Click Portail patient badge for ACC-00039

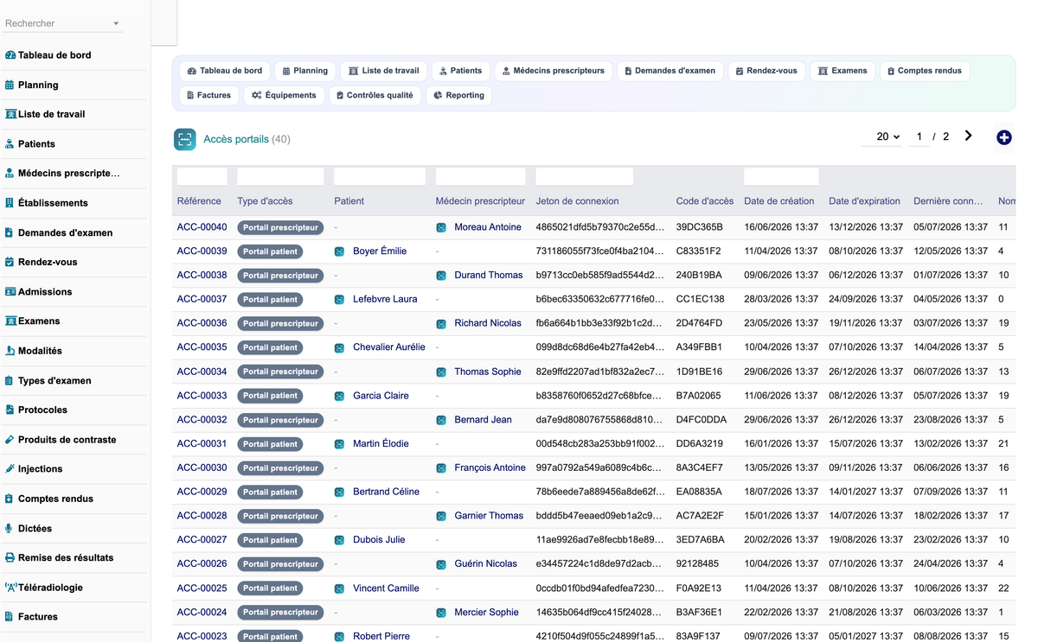pos(270,251)
